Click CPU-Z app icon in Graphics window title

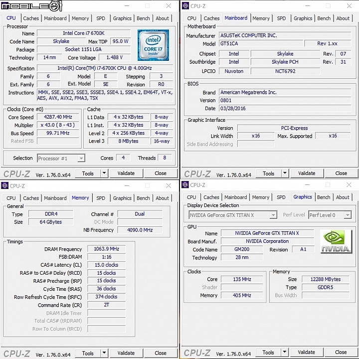click(x=185, y=185)
